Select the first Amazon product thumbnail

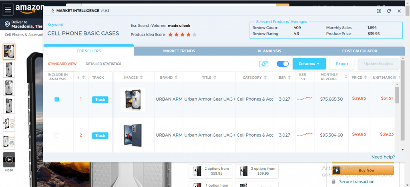pos(9,52)
